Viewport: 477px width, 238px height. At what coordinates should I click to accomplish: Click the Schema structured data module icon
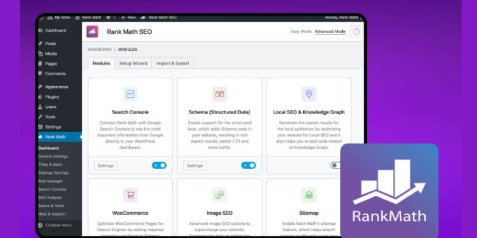click(x=219, y=94)
